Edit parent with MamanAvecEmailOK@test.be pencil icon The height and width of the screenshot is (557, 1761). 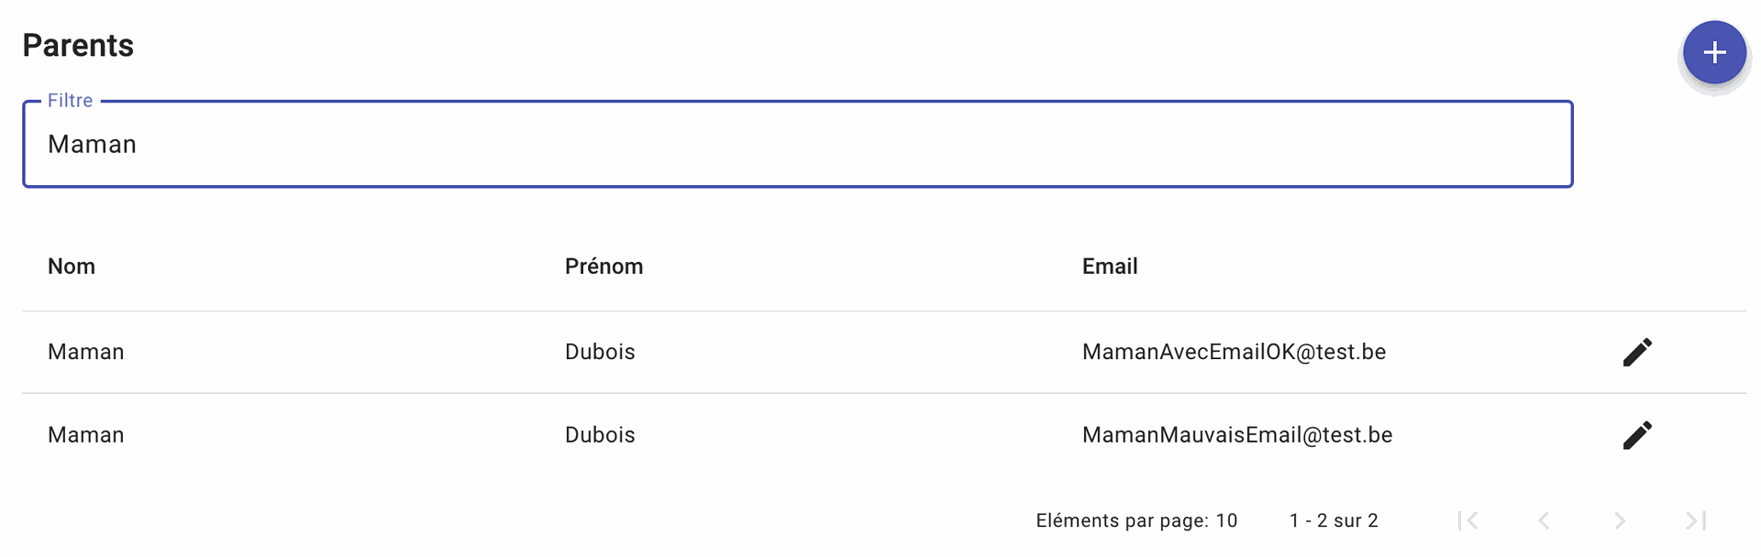pyautogui.click(x=1637, y=352)
